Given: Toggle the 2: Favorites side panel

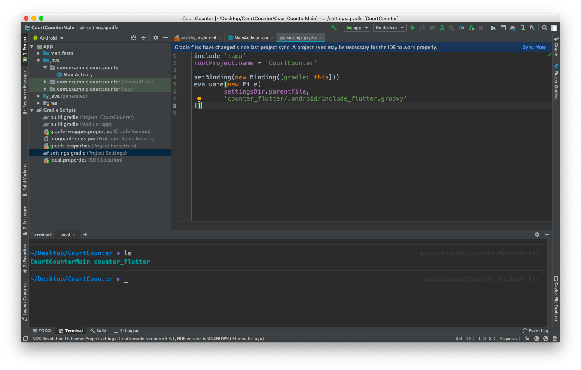Looking at the screenshot, I should tap(25, 259).
